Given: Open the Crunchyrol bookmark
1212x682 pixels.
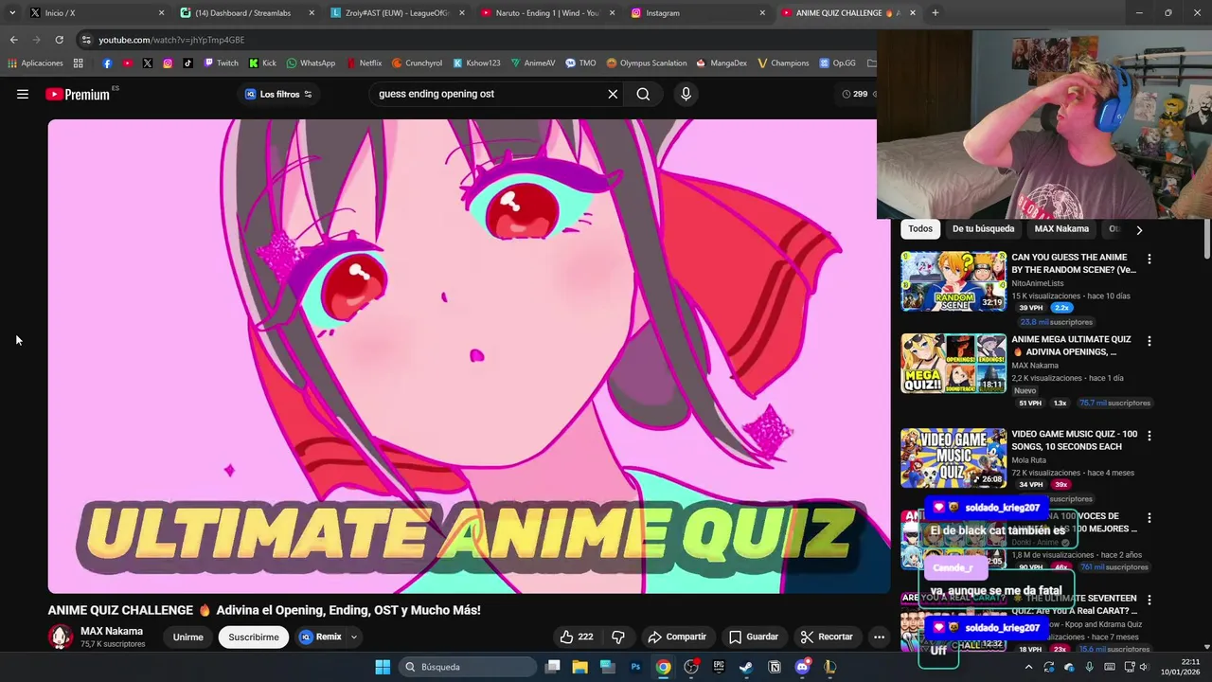Looking at the screenshot, I should pos(416,63).
